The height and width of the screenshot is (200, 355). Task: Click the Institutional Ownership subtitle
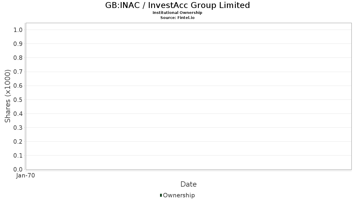[x=177, y=13]
